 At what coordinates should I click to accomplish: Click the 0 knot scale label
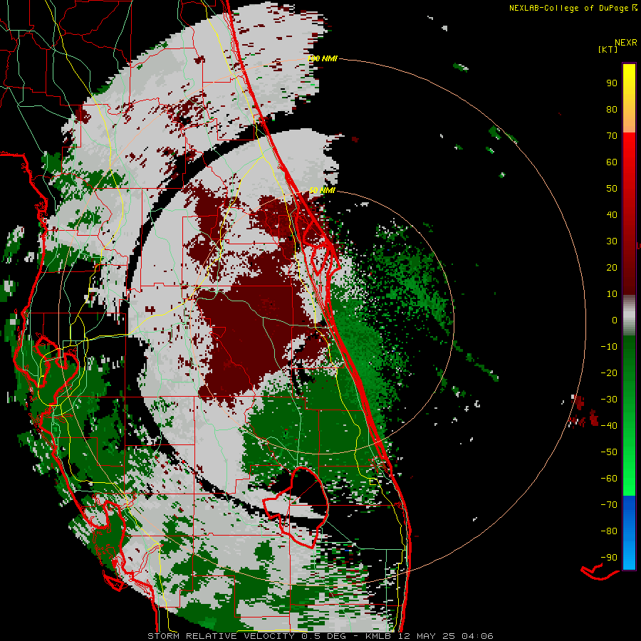(x=615, y=320)
